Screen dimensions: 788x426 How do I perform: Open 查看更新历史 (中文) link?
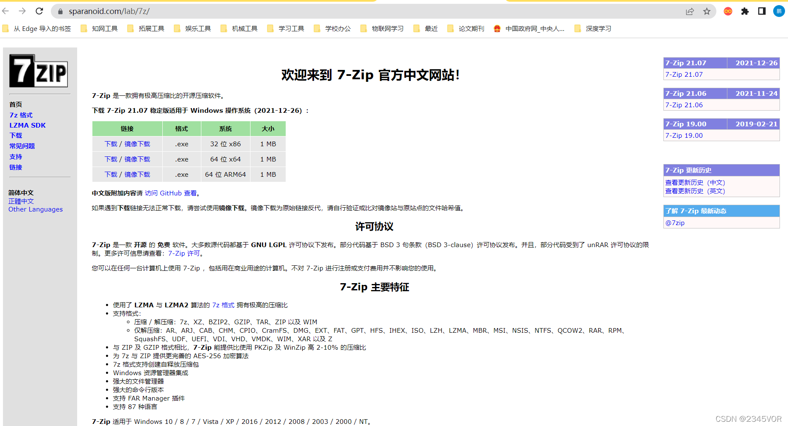click(695, 182)
